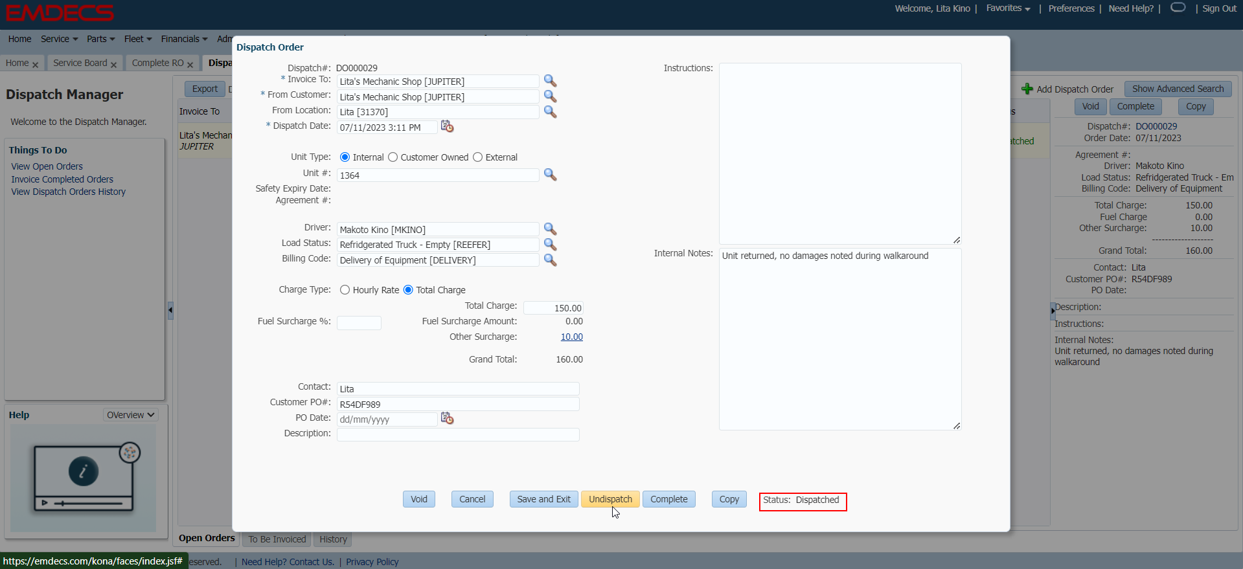This screenshot has width=1243, height=569.
Task: Open Preferences link
Action: click(1071, 8)
